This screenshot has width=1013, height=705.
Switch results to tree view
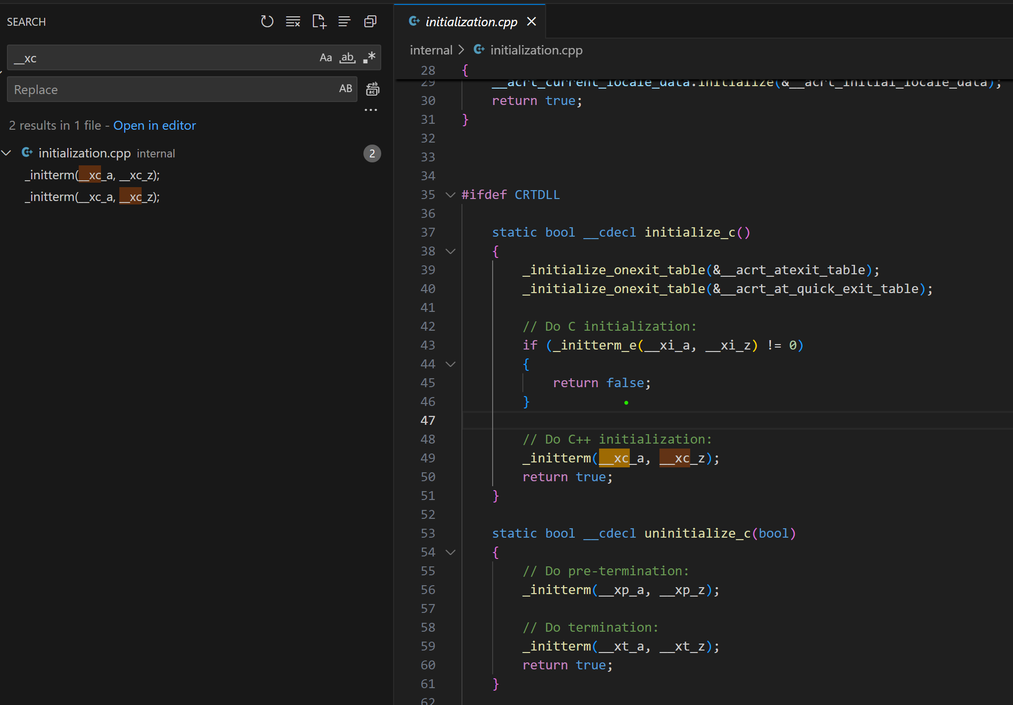[344, 21]
